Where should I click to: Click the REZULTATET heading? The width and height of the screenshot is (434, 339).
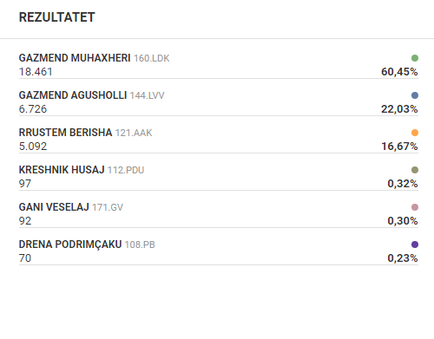(x=57, y=17)
